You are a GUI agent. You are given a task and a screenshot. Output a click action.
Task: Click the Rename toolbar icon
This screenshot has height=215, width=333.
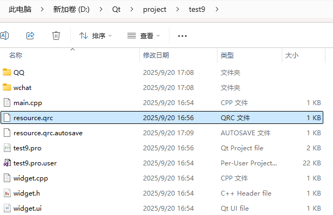[x=4, y=36]
